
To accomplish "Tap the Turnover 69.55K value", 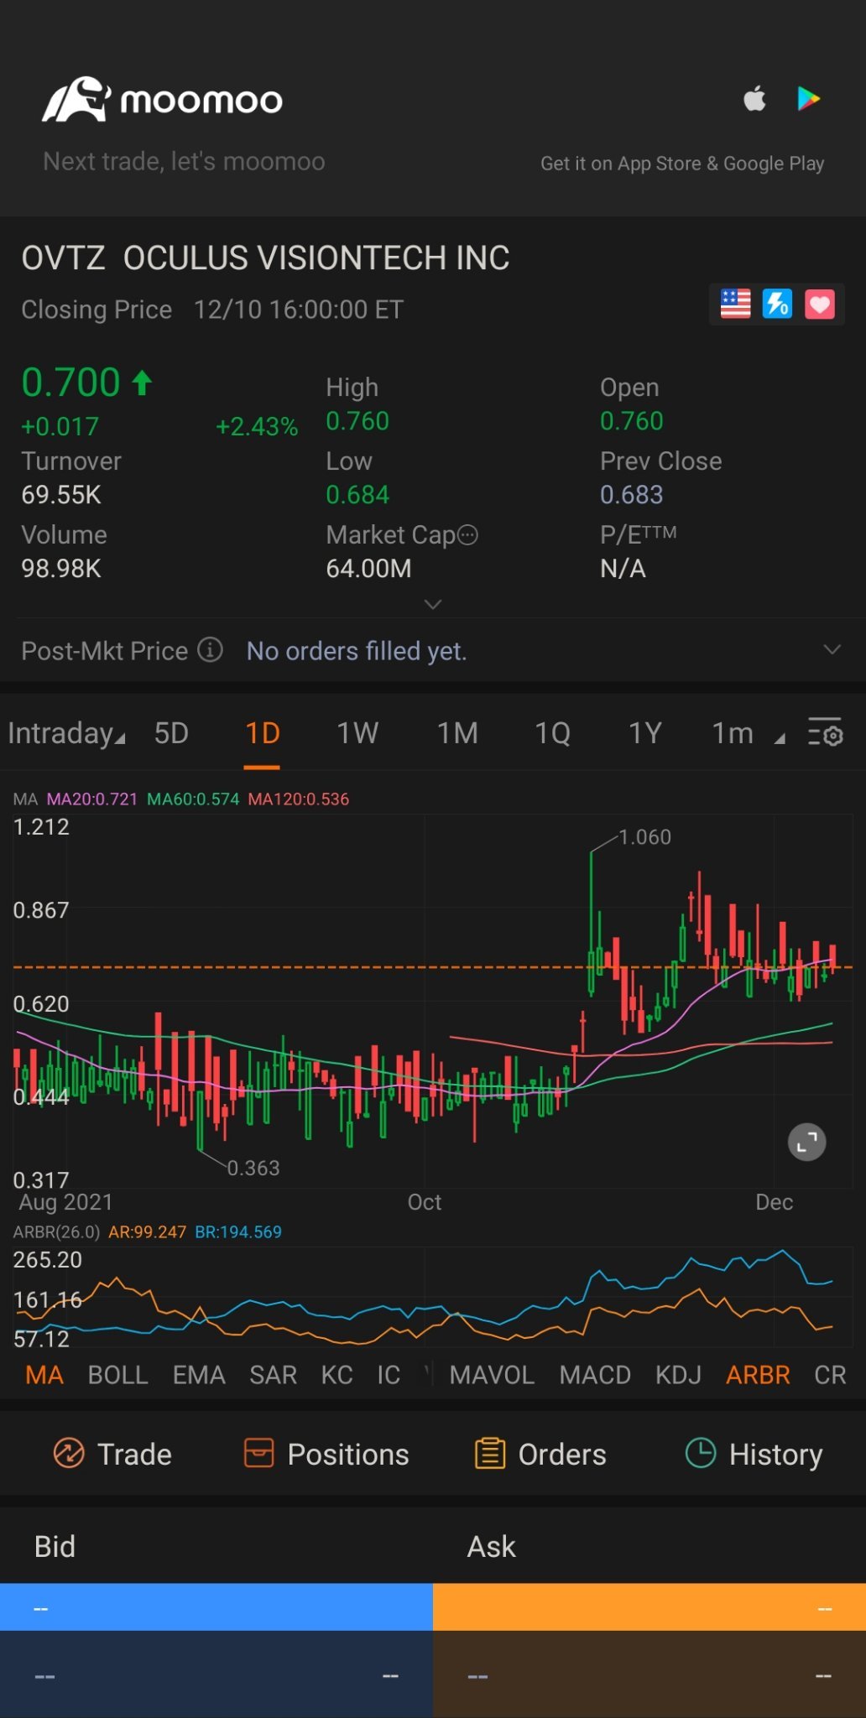I will 61,495.
